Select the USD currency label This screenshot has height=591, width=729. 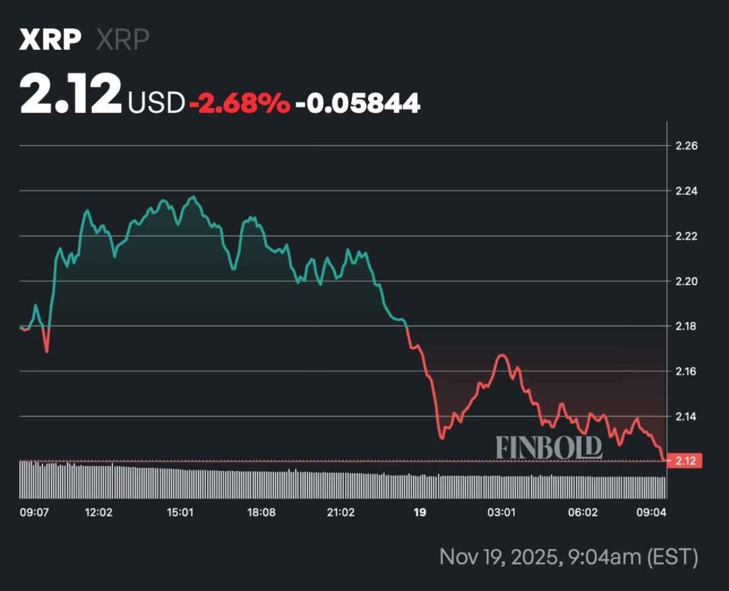(156, 104)
